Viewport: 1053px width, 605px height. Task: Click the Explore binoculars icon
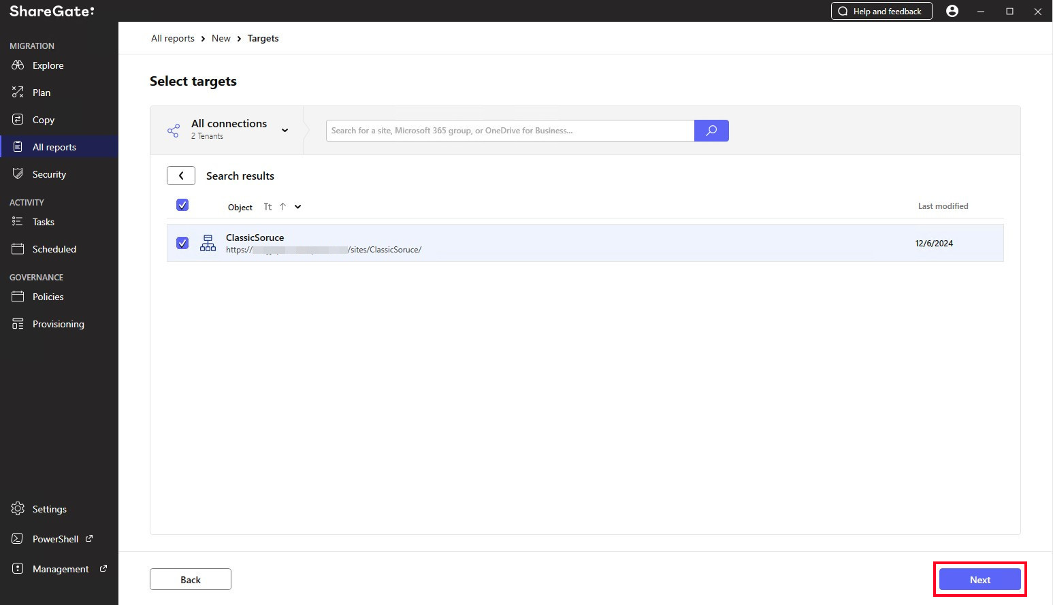tap(18, 65)
